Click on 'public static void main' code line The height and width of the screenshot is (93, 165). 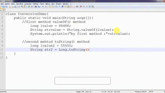click(53, 18)
